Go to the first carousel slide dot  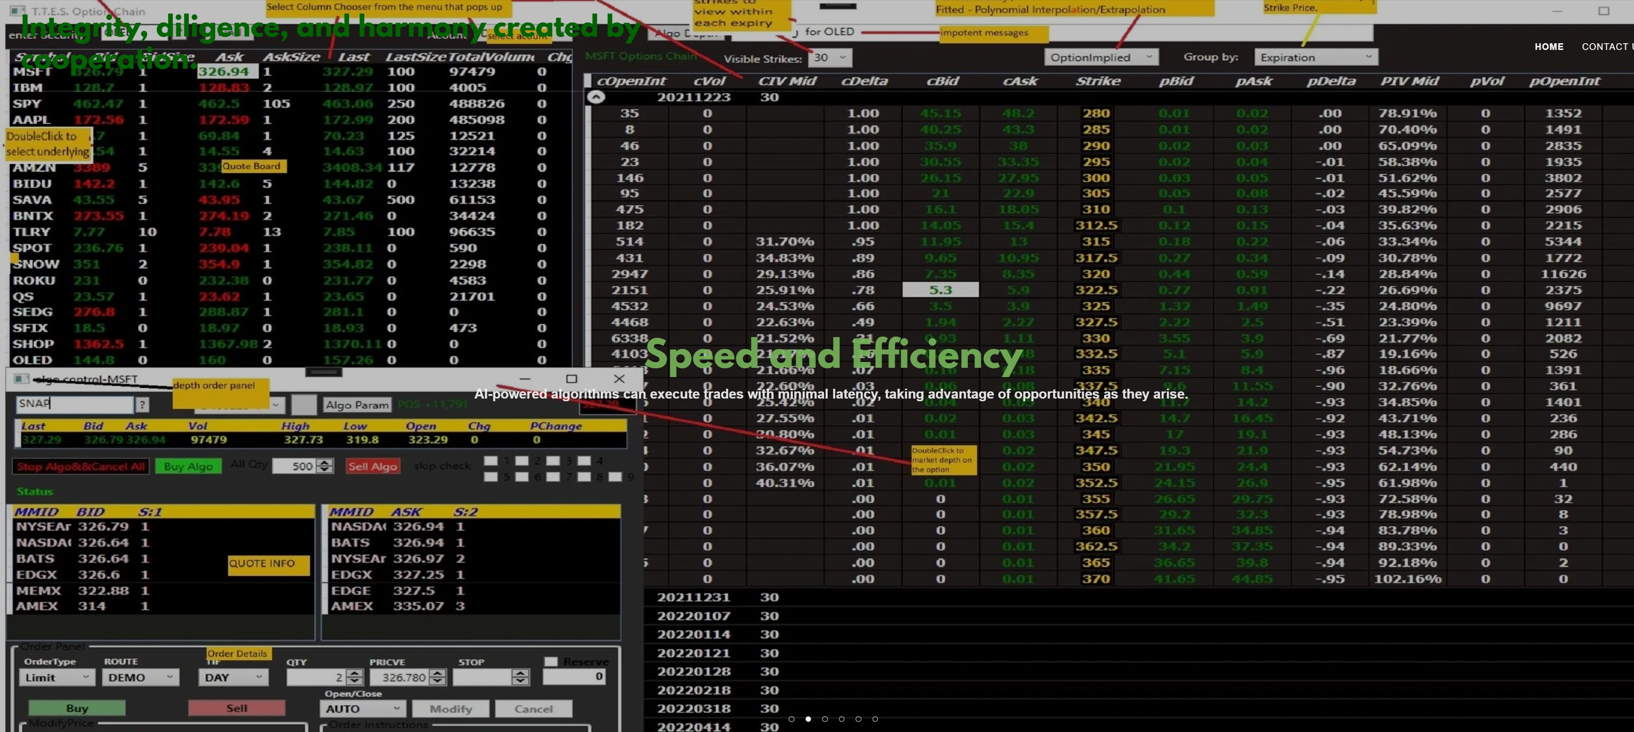(791, 719)
